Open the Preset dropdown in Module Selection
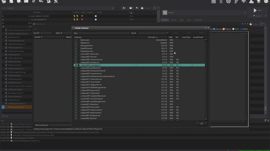 point(153,33)
